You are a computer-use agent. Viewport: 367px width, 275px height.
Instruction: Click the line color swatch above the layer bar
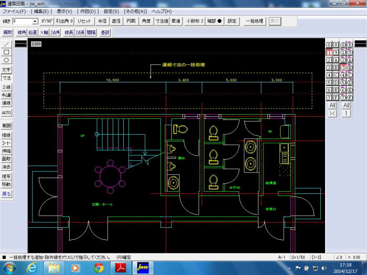[361, 43]
